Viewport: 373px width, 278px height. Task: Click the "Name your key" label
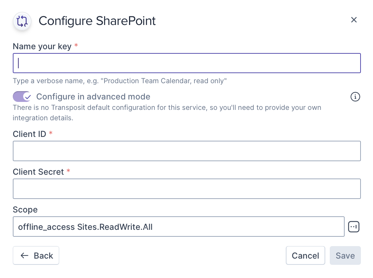pos(42,46)
